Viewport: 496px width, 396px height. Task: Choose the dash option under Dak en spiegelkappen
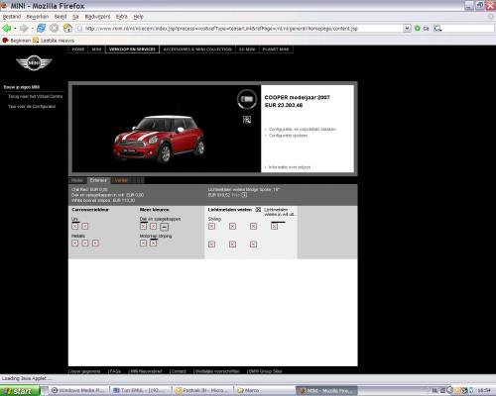coord(164,227)
